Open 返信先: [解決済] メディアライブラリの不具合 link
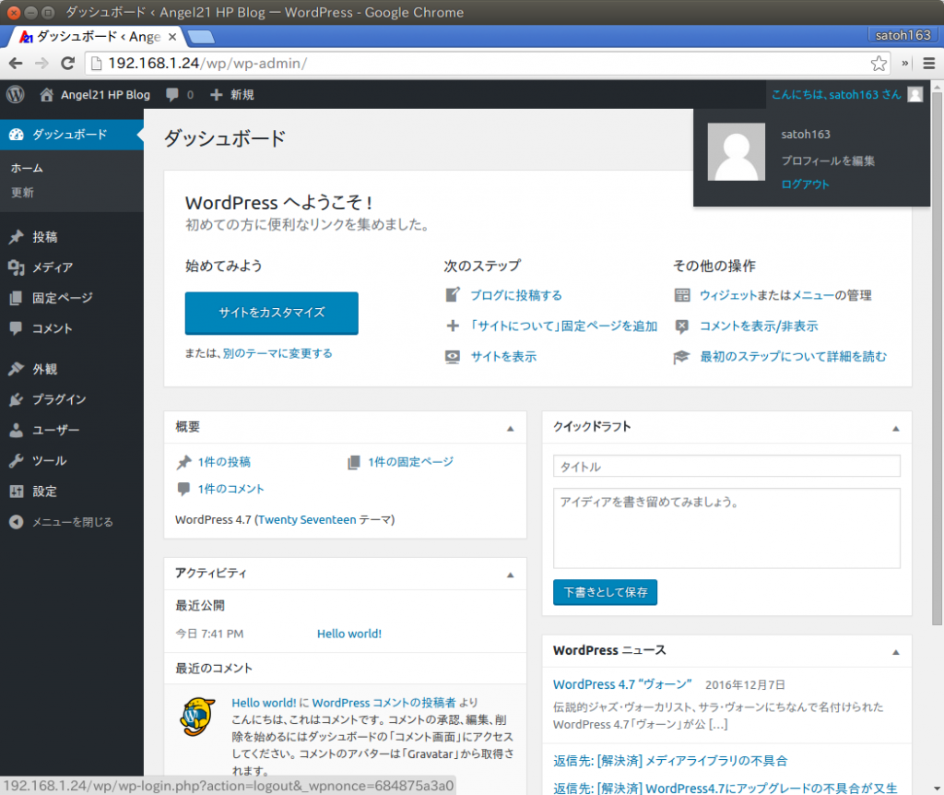The width and height of the screenshot is (944, 795). point(670,761)
